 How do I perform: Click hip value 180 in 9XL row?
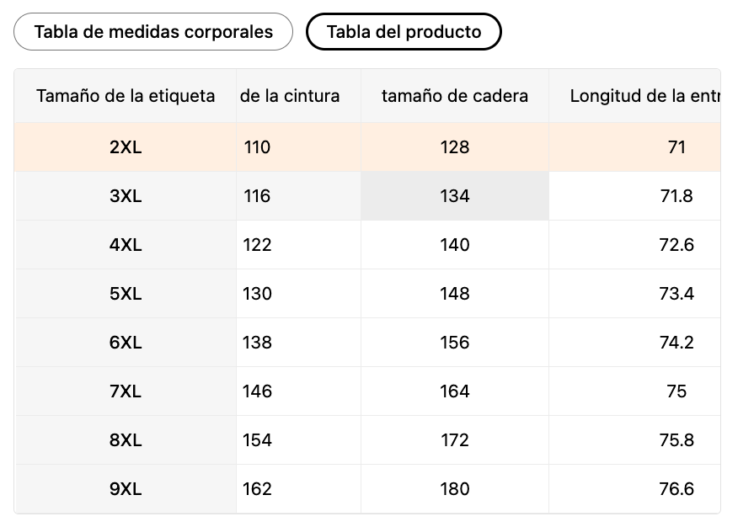tap(455, 489)
